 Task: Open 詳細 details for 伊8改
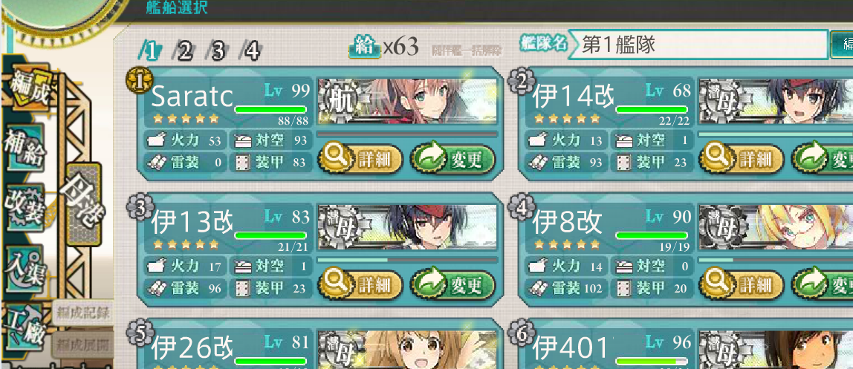click(x=741, y=284)
